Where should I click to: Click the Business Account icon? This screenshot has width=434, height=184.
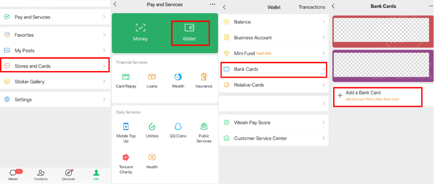[x=227, y=38]
